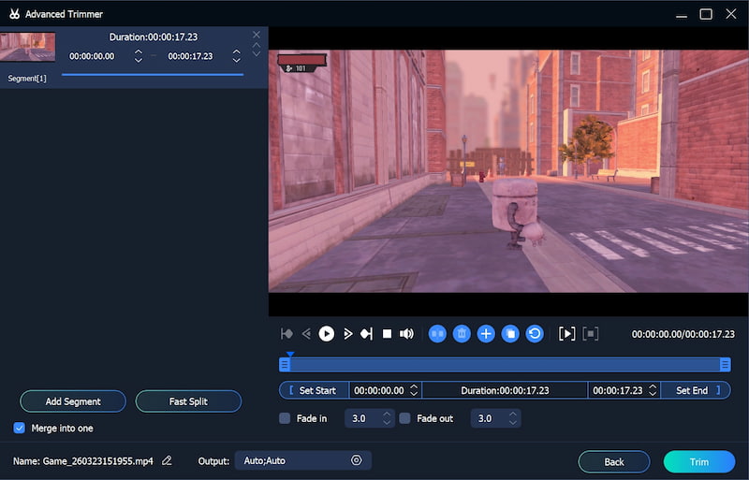Viewport: 749px width, 480px height.
Task: Adjust the Fade out duration stepper arrows
Action: (511, 418)
